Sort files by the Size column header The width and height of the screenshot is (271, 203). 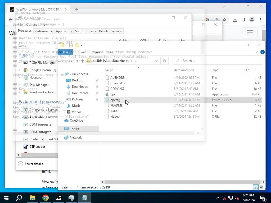pos(246,70)
